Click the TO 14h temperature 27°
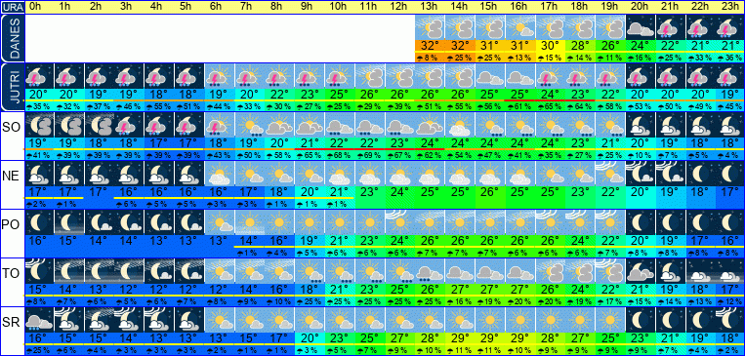 tap(461, 289)
